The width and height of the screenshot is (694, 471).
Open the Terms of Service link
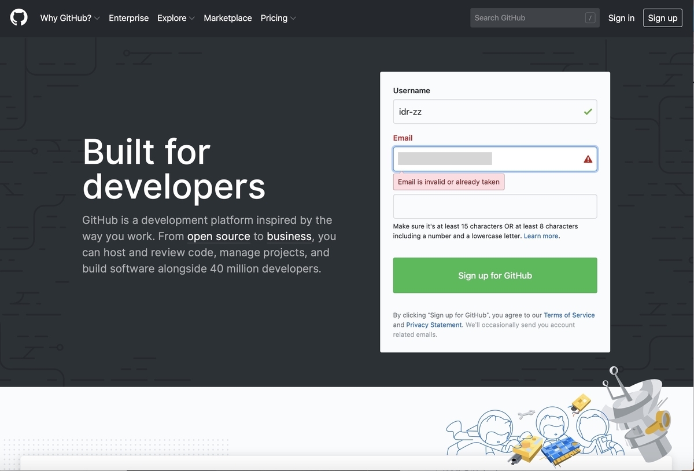569,315
